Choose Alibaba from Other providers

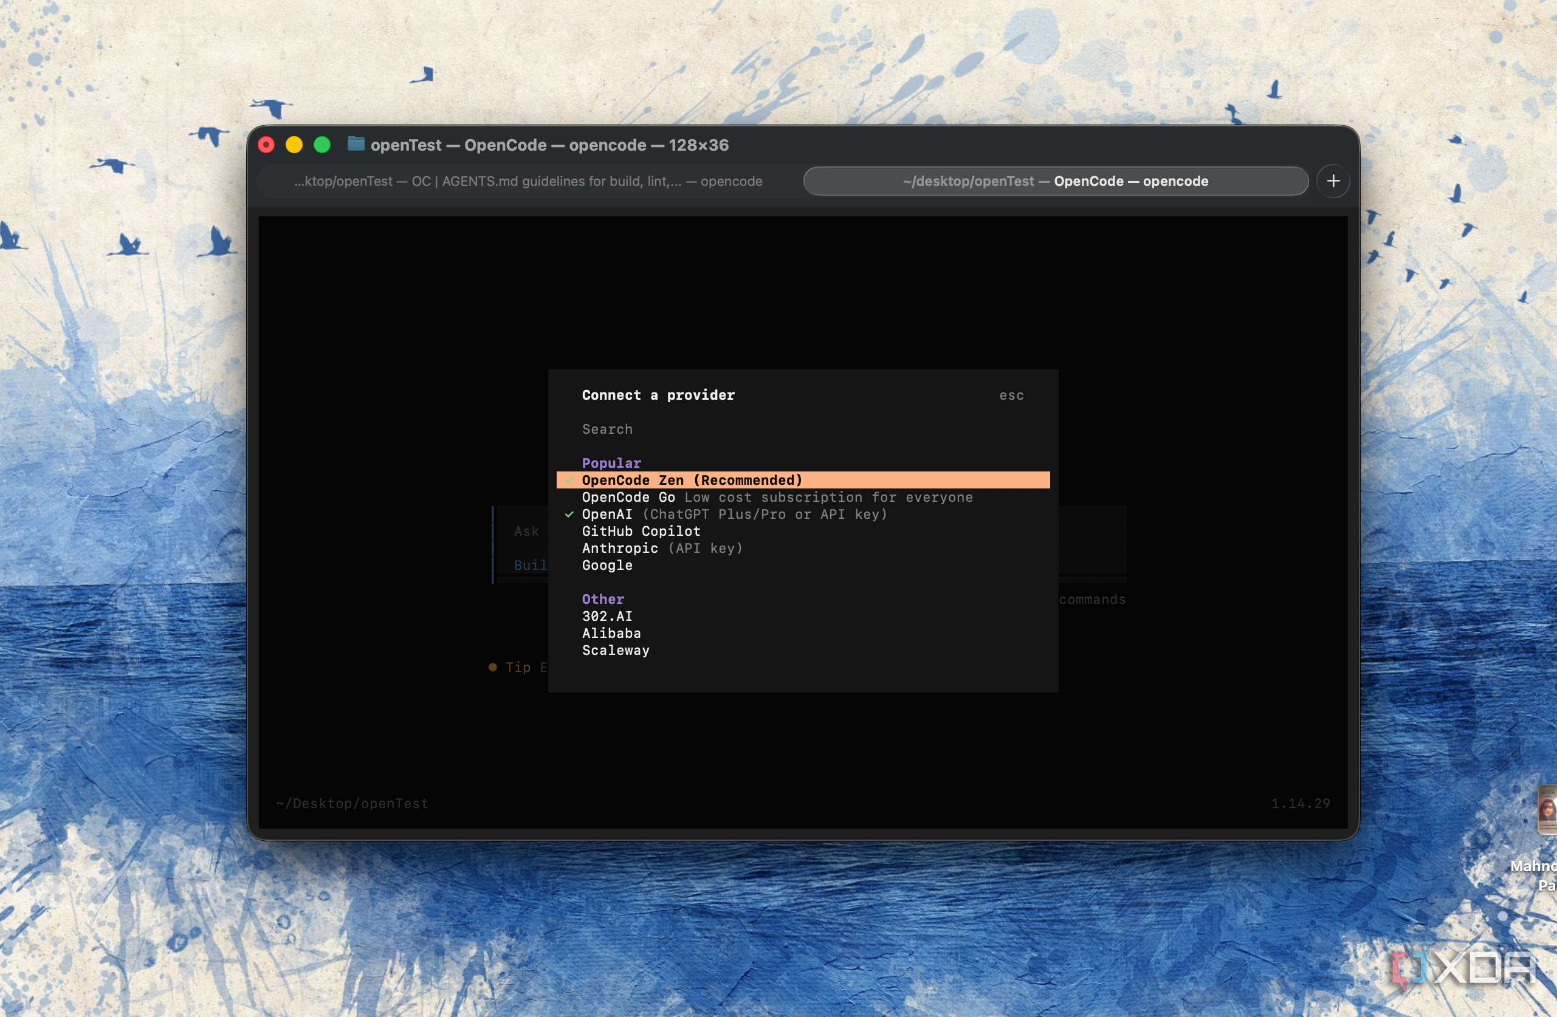(803, 633)
